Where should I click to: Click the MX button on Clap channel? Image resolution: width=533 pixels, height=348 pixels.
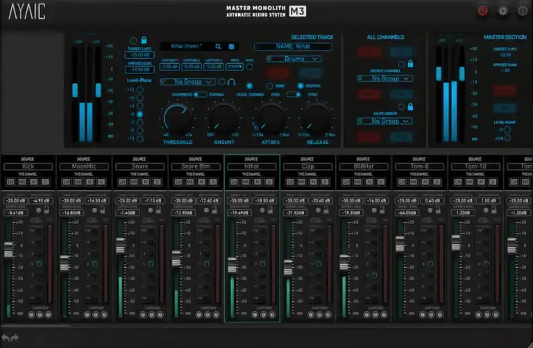[x=302, y=182]
